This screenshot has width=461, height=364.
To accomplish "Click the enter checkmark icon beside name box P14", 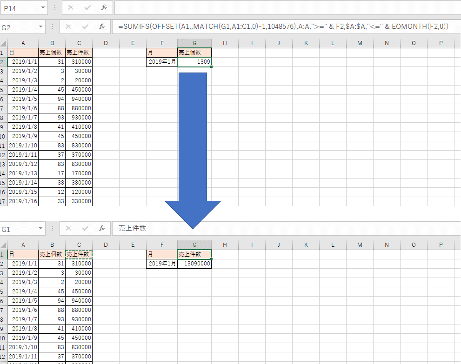I will click(87, 7).
